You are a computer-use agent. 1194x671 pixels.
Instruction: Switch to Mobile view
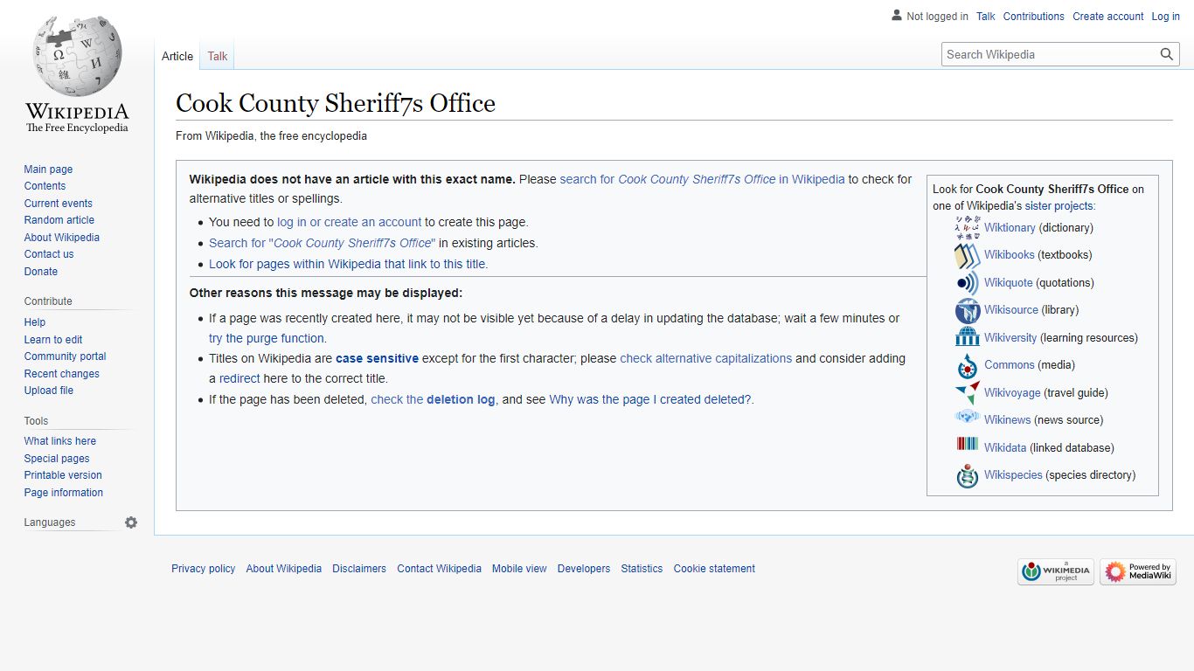pos(519,569)
